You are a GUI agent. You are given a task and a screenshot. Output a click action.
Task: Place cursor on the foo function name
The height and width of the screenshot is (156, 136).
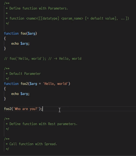coord(23,33)
